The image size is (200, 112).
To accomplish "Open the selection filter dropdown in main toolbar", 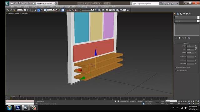I will point(20,10).
